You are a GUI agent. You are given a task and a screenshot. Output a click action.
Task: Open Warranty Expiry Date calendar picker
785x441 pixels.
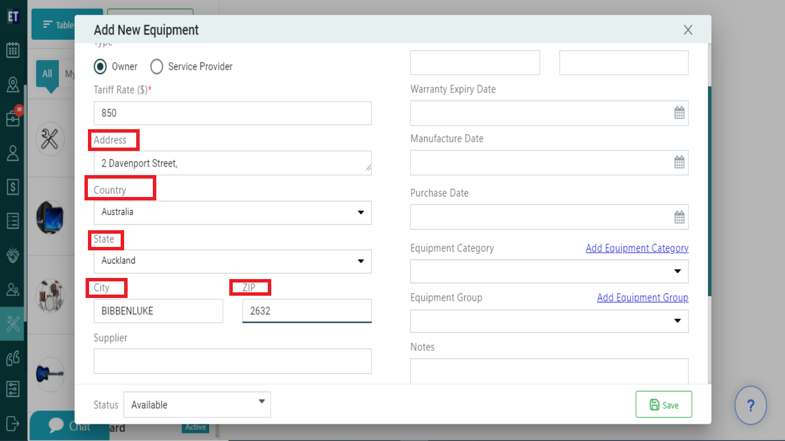point(679,113)
